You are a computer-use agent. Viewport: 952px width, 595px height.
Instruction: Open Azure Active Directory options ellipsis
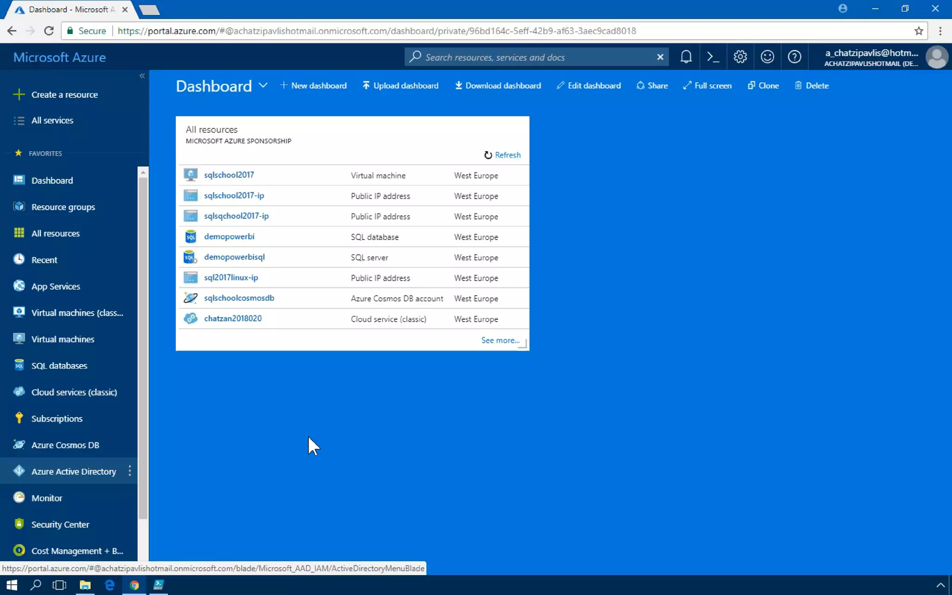click(130, 471)
